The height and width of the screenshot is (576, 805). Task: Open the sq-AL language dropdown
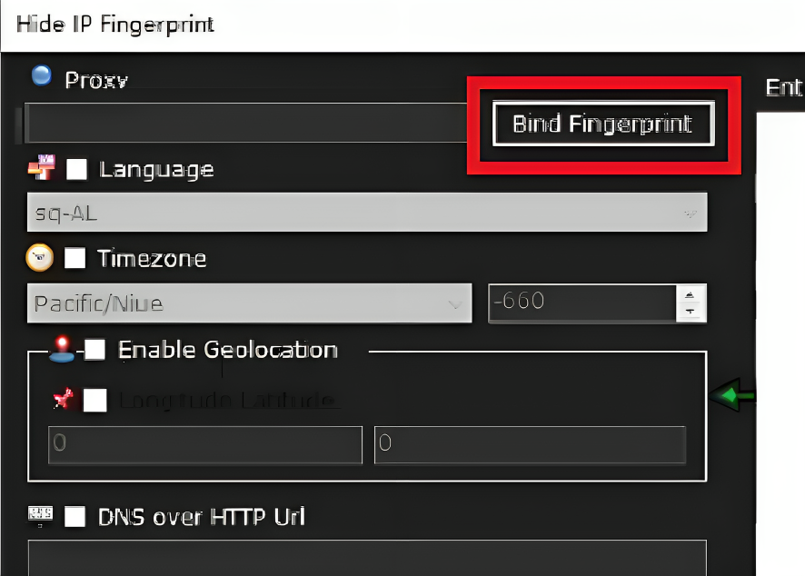(367, 213)
